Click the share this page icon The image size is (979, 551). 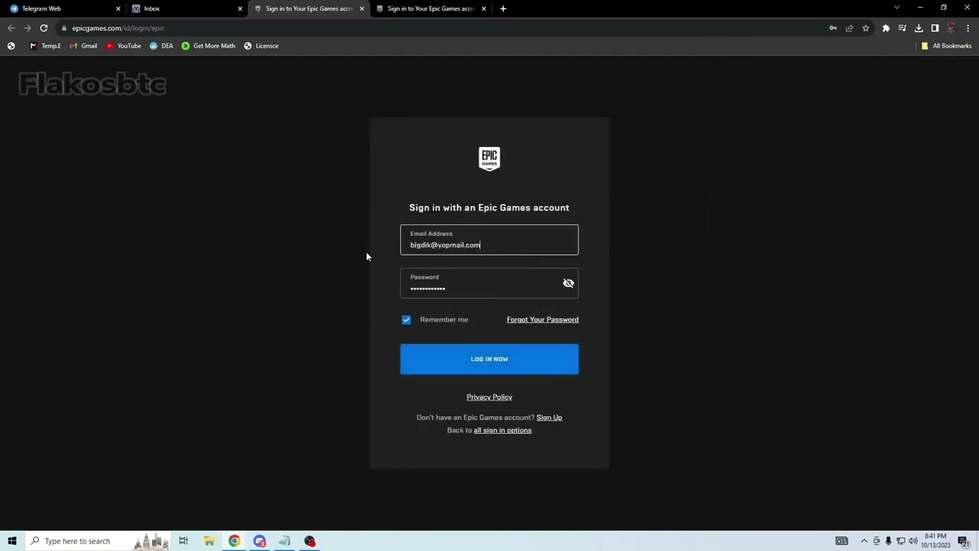click(849, 28)
